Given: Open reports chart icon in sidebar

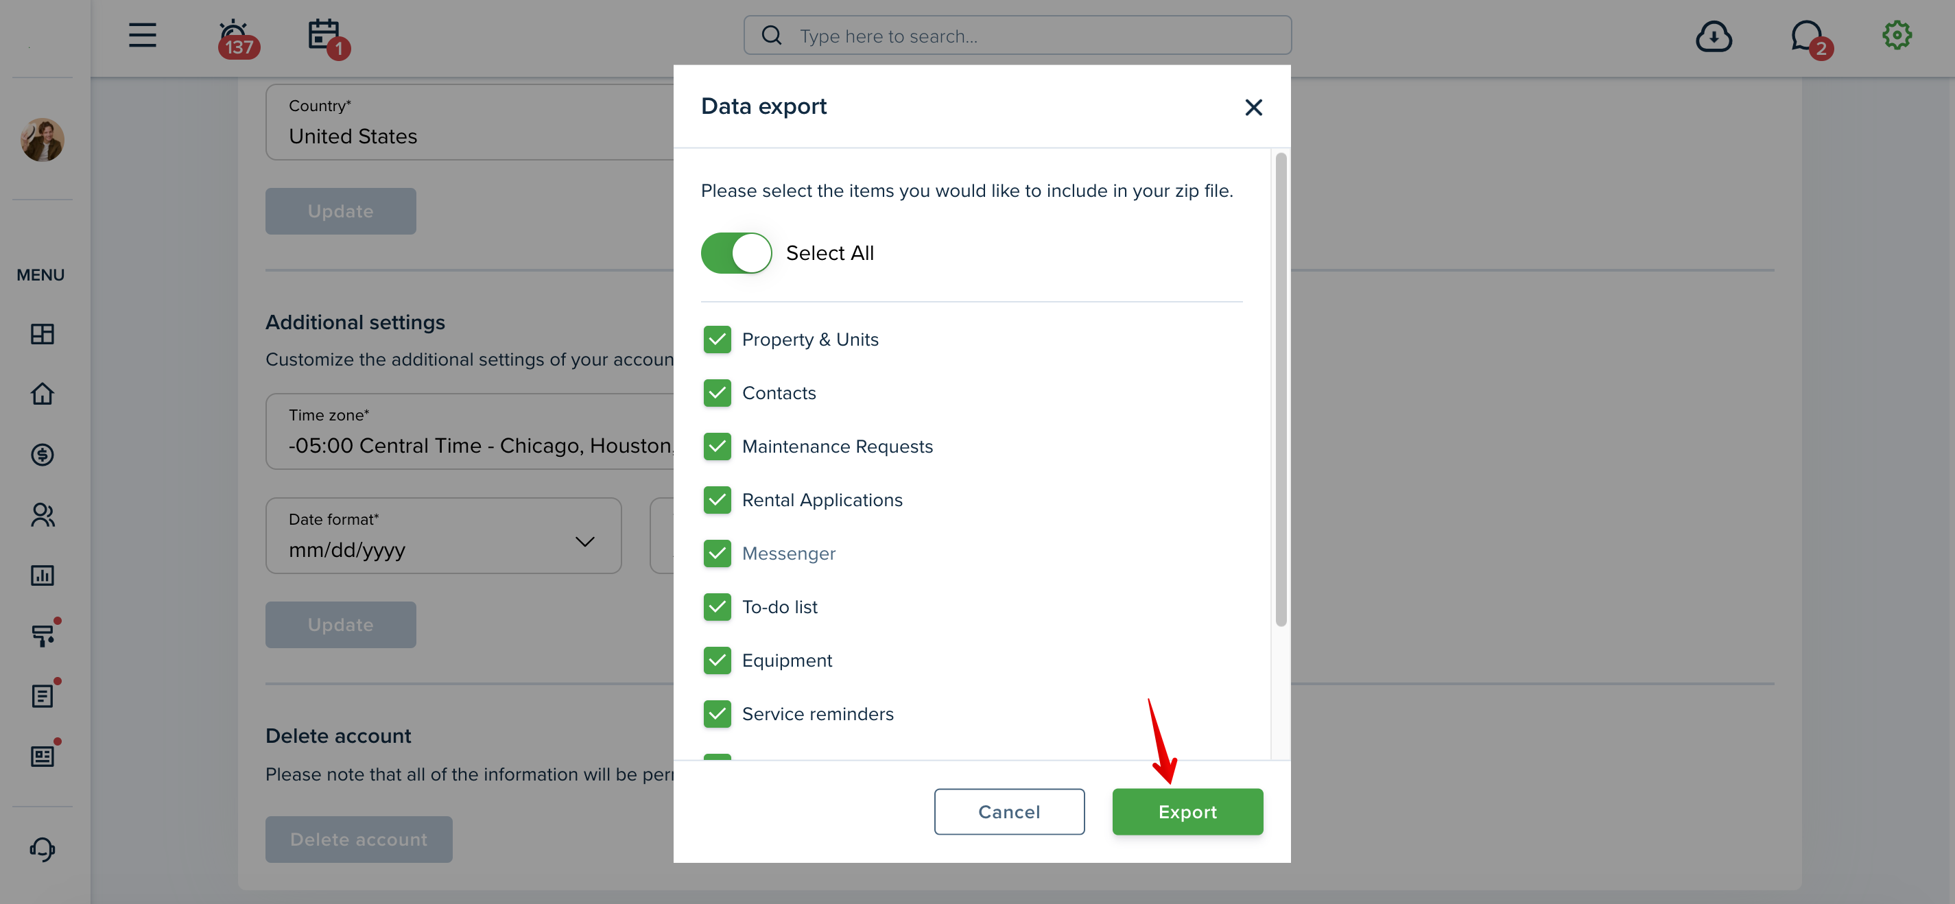Looking at the screenshot, I should pyautogui.click(x=42, y=575).
